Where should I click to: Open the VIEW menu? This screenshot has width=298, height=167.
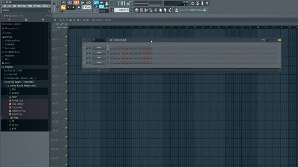click(x=30, y=6)
